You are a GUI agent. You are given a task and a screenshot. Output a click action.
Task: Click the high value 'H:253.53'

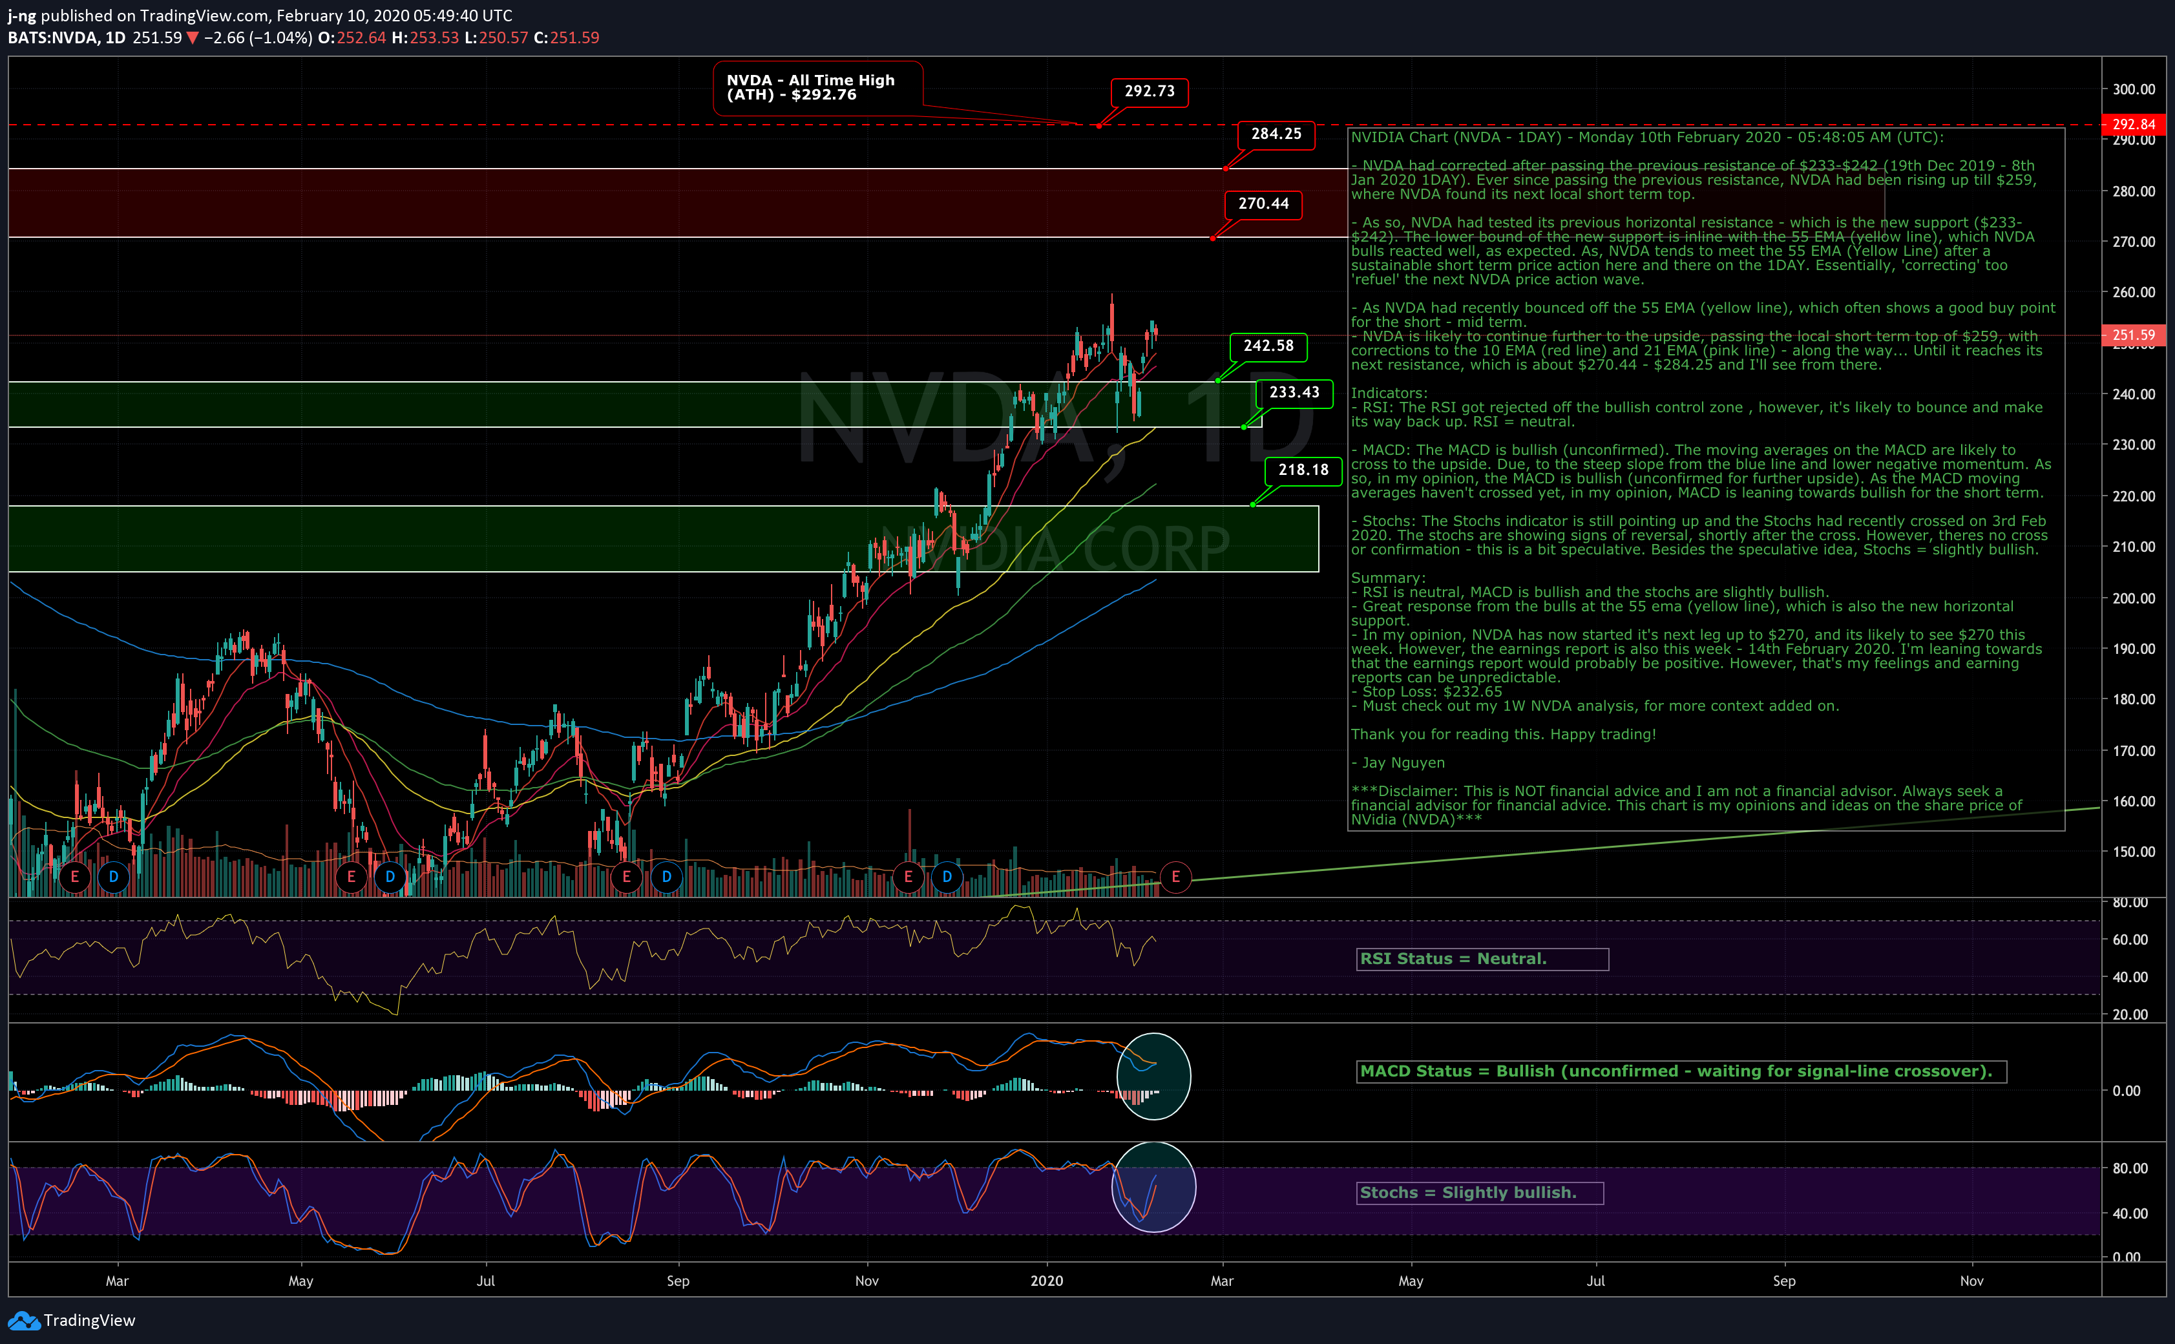coord(425,38)
